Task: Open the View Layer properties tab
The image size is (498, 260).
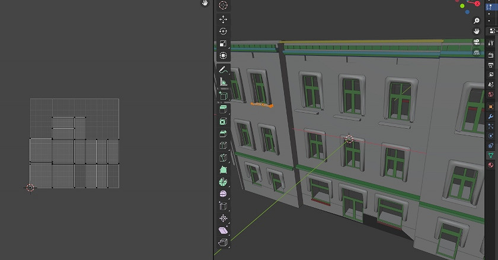Action: [x=491, y=75]
